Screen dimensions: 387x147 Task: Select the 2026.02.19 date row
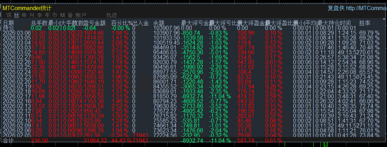[x=17, y=87]
